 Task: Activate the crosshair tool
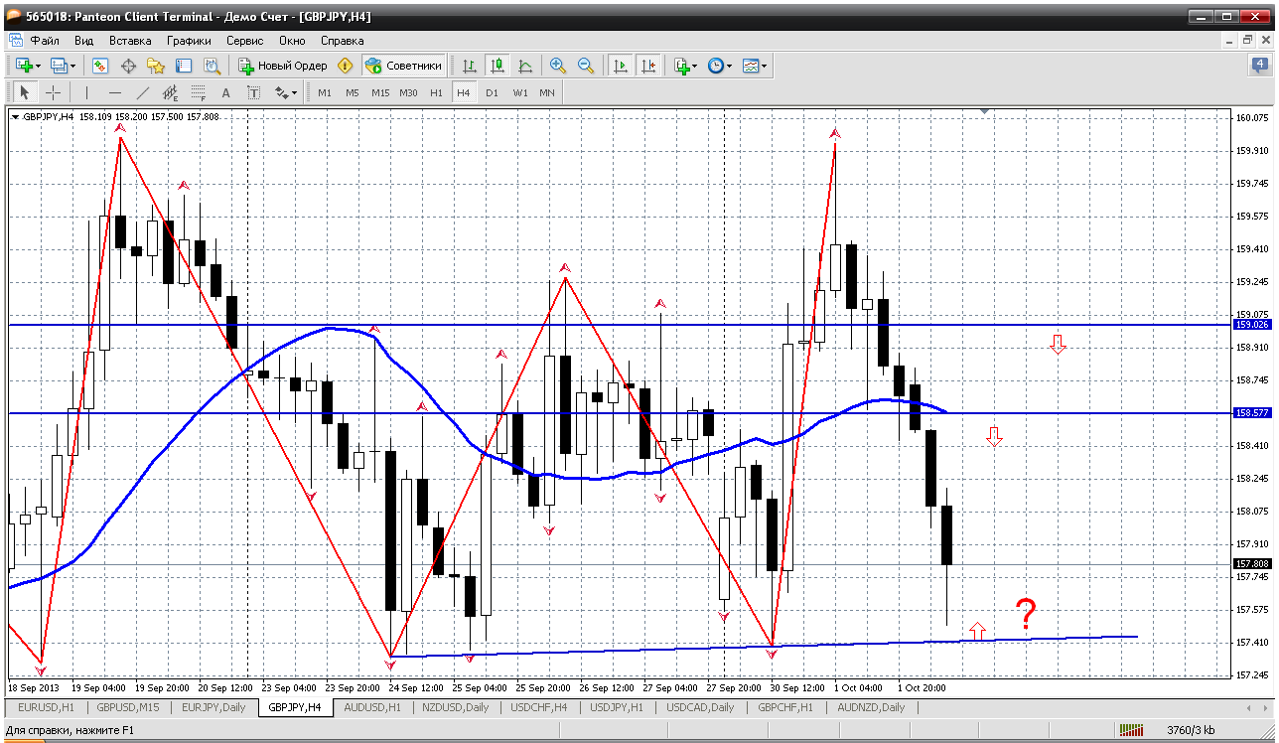[53, 92]
